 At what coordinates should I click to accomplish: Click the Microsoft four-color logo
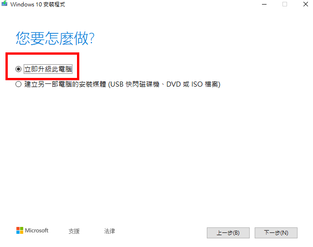tap(20, 231)
